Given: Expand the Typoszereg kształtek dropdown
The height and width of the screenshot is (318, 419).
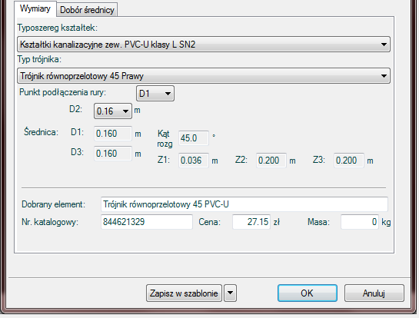Looking at the screenshot, I should pos(204,45).
